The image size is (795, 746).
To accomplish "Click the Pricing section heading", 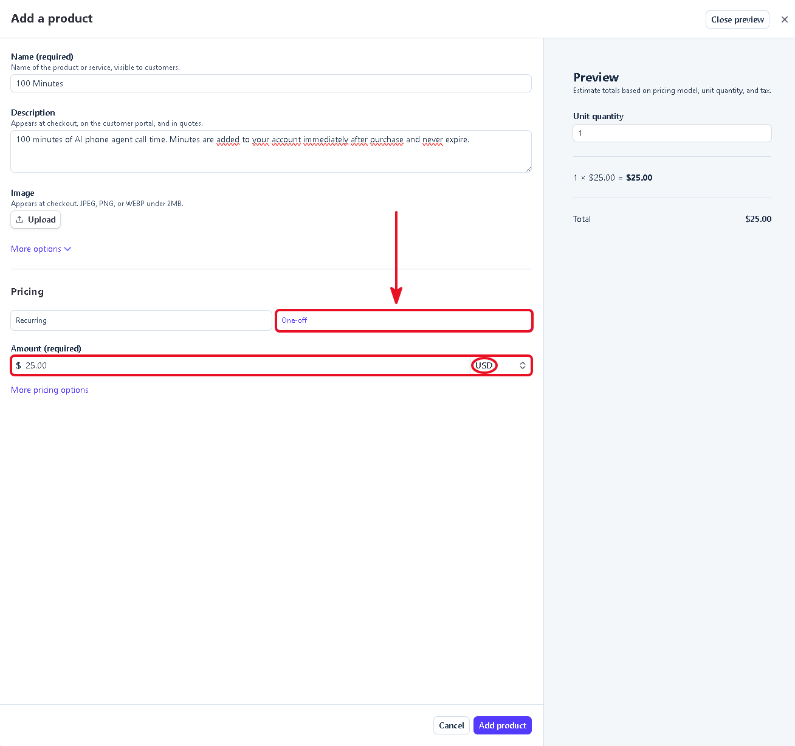I will (x=27, y=291).
